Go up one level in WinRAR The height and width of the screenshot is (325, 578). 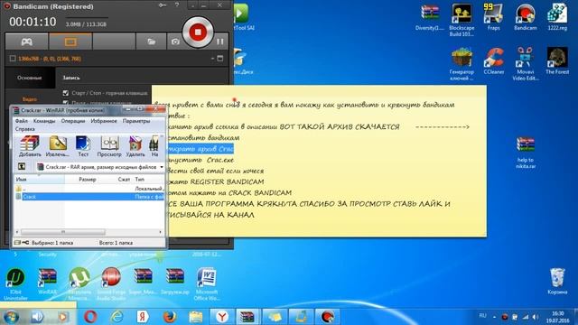(22, 166)
